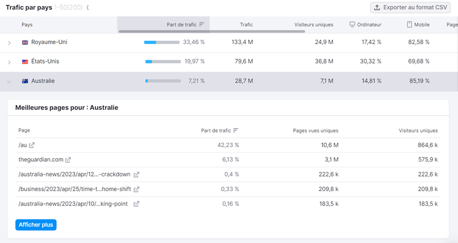Click the 7,1 M unique visitors value
Viewport: 458px width, 243px height.
327,81
